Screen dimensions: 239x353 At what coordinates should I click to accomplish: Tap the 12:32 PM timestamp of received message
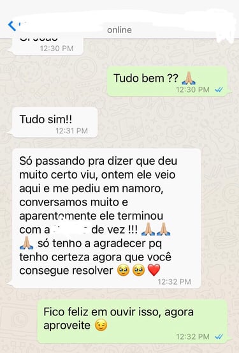click(x=174, y=282)
